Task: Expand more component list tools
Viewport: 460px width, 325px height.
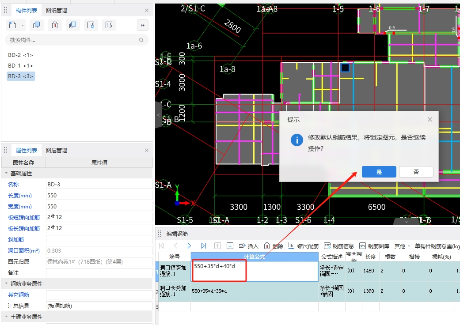Action: point(143,25)
